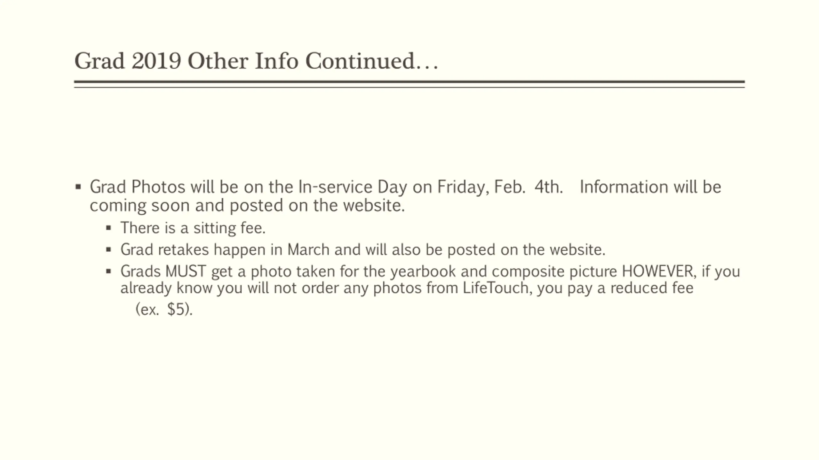
Task: Click the word "March" in the retakes line
Action: [x=308, y=249]
